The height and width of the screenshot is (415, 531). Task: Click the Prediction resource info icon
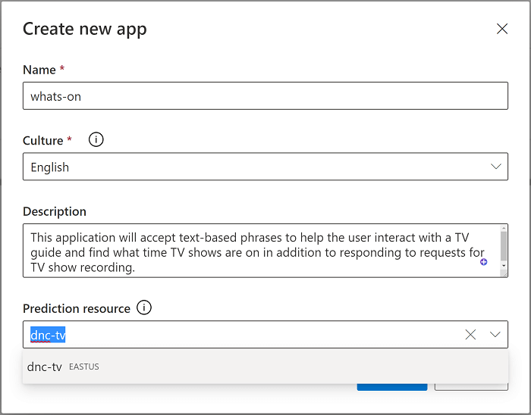144,308
